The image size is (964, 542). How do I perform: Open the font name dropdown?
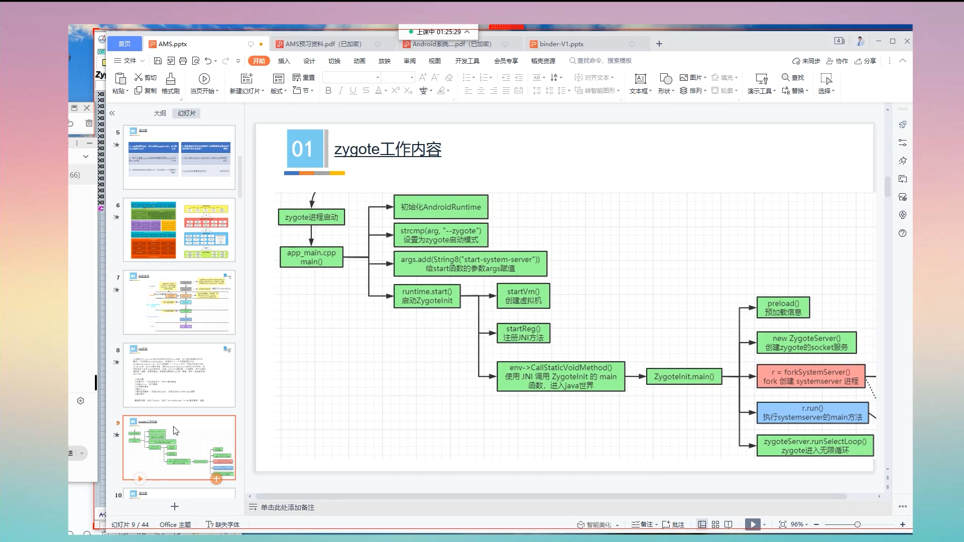pos(378,77)
